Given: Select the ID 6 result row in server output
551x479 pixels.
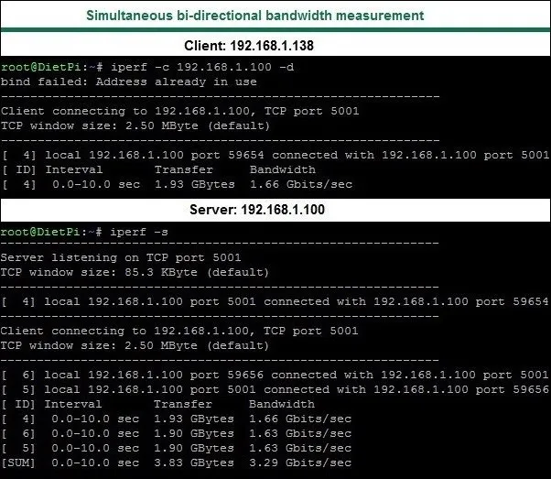Looking at the screenshot, I should coord(176,433).
